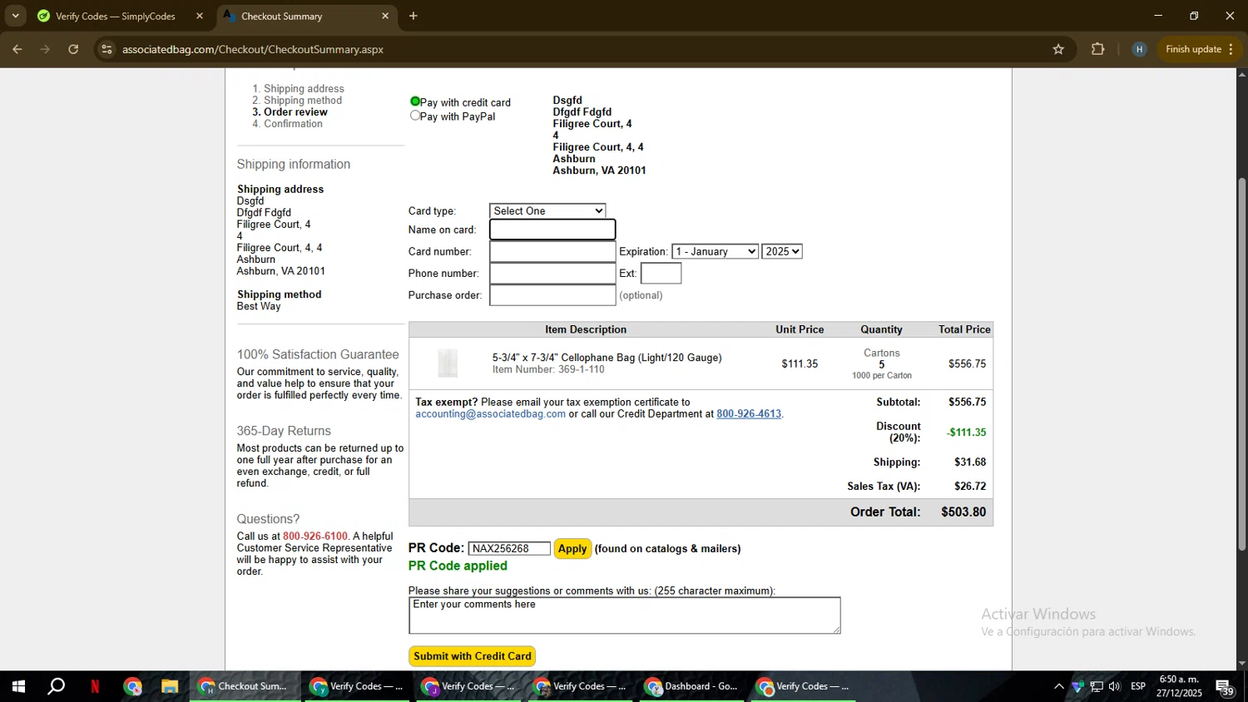
Task: Open Netflix from the taskbar
Action: [95, 687]
